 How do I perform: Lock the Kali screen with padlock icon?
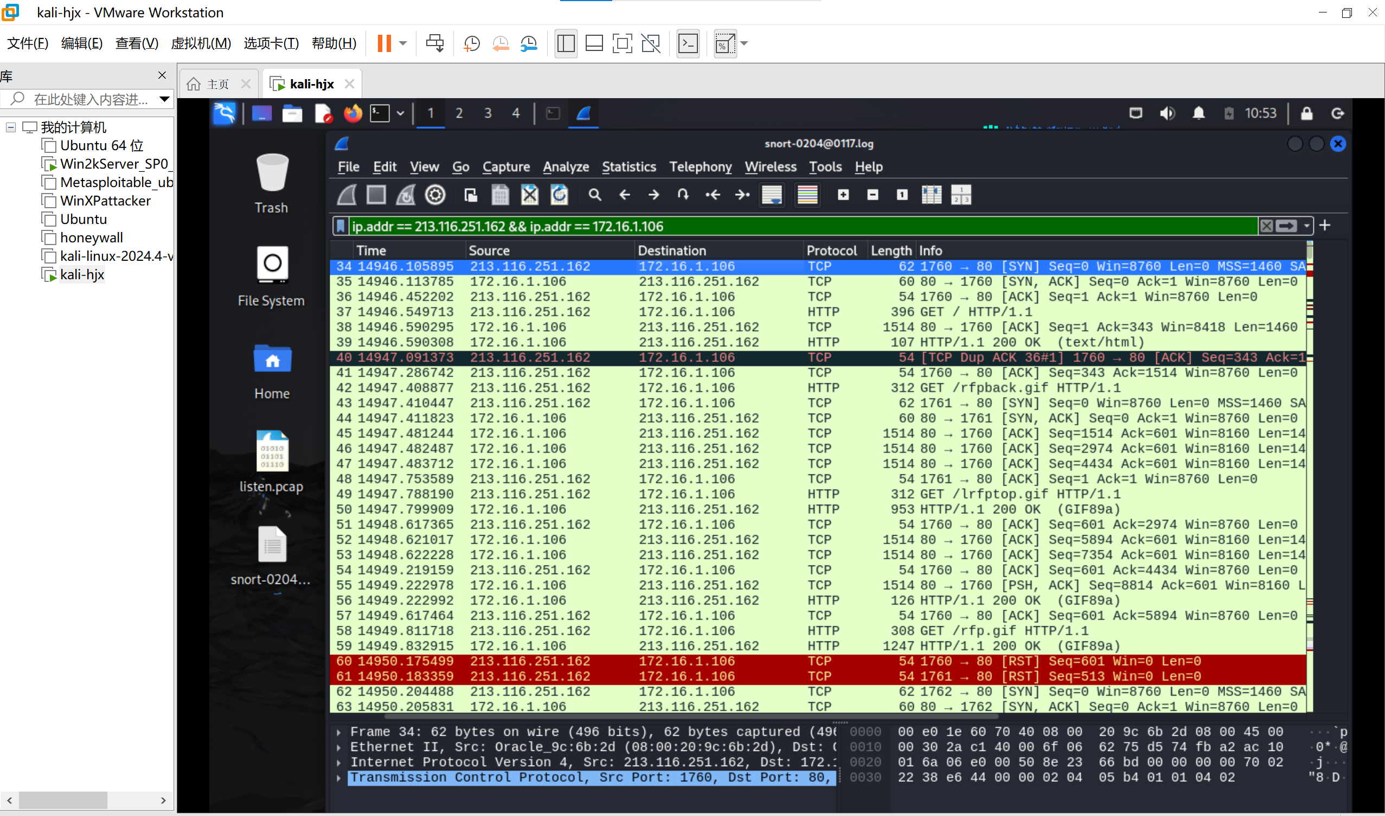(1306, 113)
